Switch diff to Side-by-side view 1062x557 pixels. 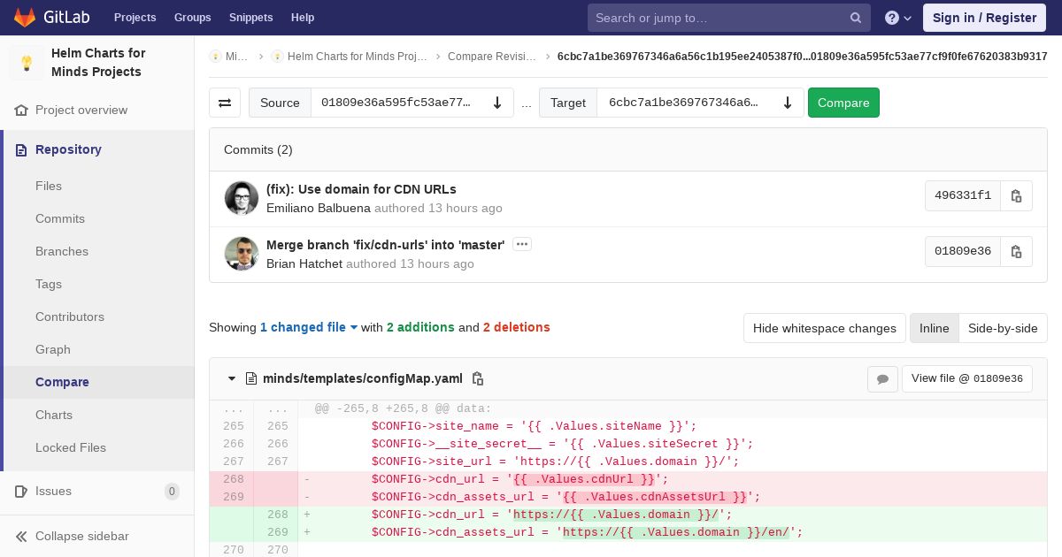[1003, 328]
